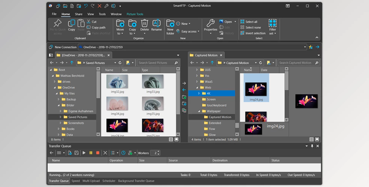The width and height of the screenshot is (369, 187).
Task: Click the Copy icon in Clipboard group
Action: (x=71, y=23)
